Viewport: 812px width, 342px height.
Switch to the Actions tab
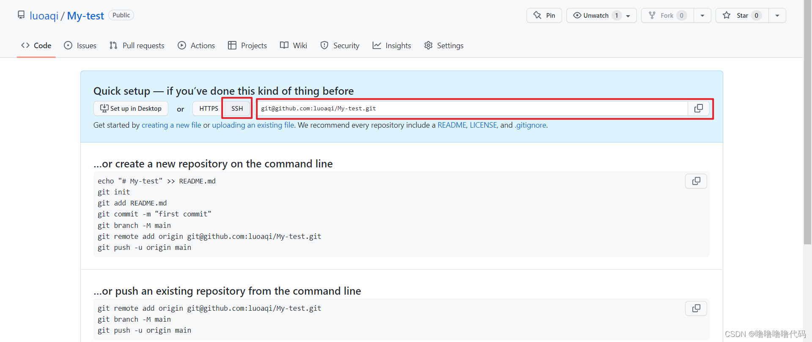click(x=196, y=45)
